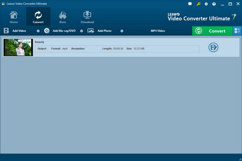Click the Add Video film icon
242x161 pixels.
6,31
